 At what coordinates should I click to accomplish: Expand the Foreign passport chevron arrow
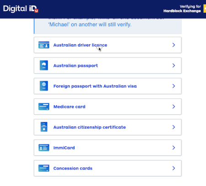point(174,86)
